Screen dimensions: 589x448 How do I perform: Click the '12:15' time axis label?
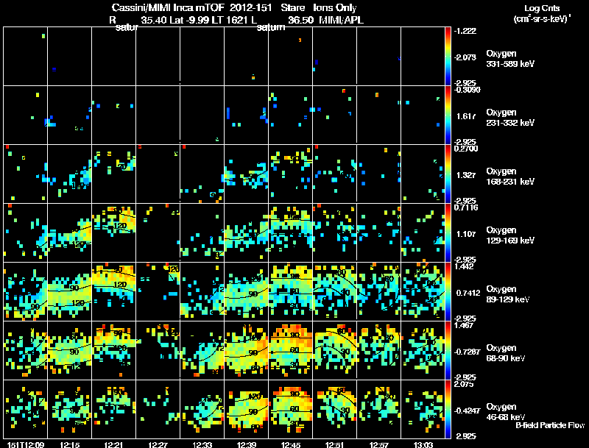(70, 444)
